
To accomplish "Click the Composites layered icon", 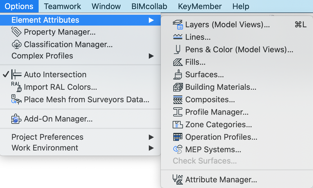I will click(178, 100).
